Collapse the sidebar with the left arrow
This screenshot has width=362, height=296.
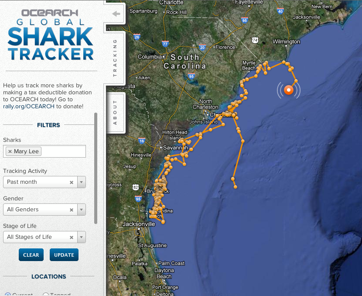(x=116, y=14)
